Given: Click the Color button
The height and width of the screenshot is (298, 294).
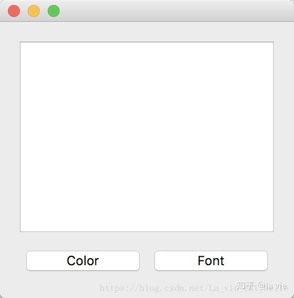Looking at the screenshot, I should [83, 261].
